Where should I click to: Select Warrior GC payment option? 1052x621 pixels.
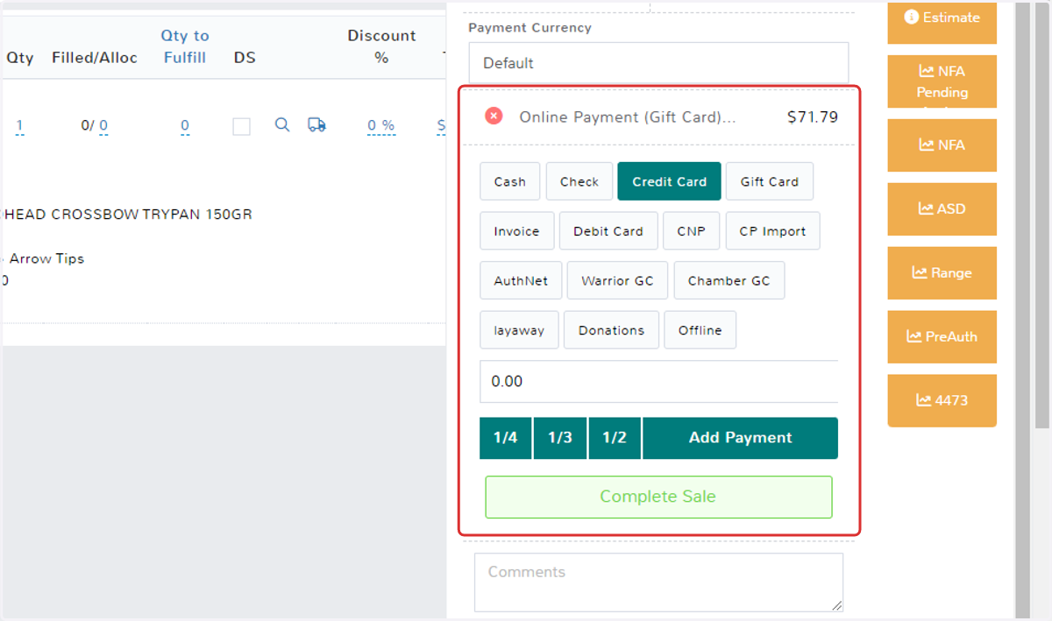point(617,280)
